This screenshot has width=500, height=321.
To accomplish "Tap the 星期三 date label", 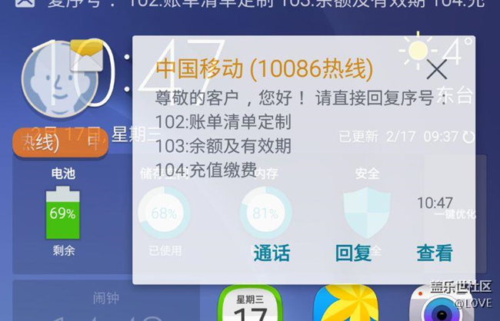I will [x=136, y=134].
